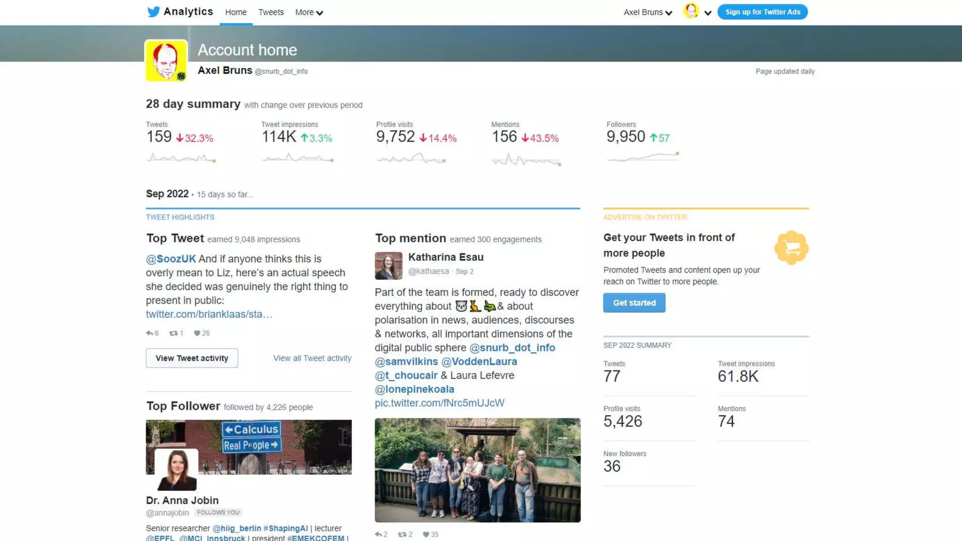962x541 pixels.
Task: Click the Get started button
Action: pyautogui.click(x=634, y=303)
